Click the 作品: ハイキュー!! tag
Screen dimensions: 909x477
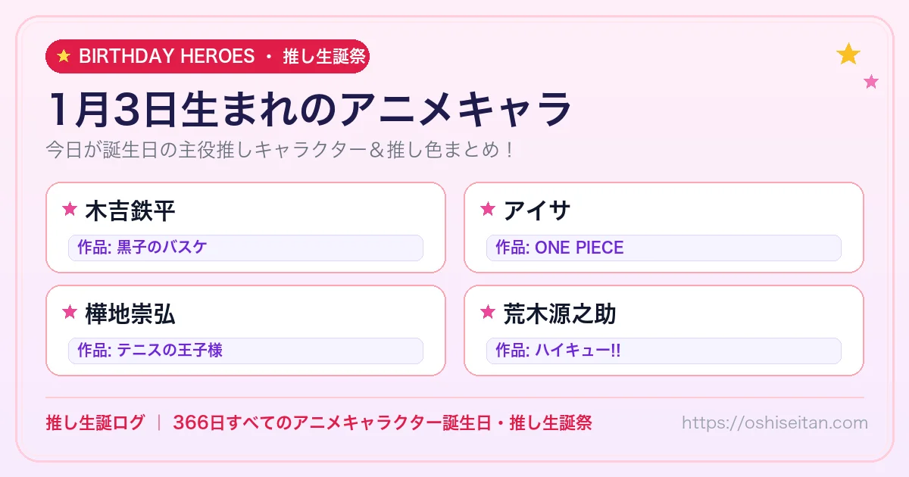(x=664, y=351)
